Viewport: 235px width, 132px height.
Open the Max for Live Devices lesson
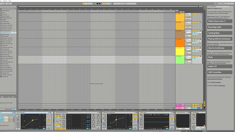click(220, 48)
